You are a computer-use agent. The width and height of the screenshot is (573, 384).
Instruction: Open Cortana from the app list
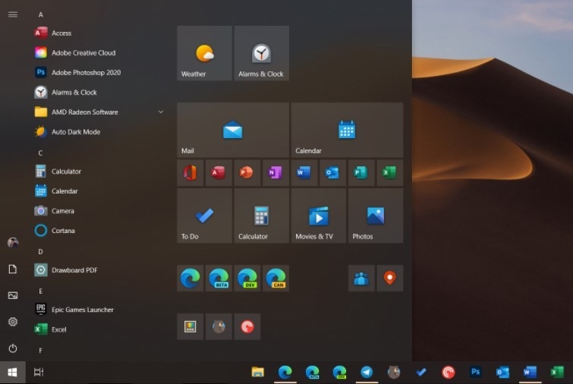(99, 230)
